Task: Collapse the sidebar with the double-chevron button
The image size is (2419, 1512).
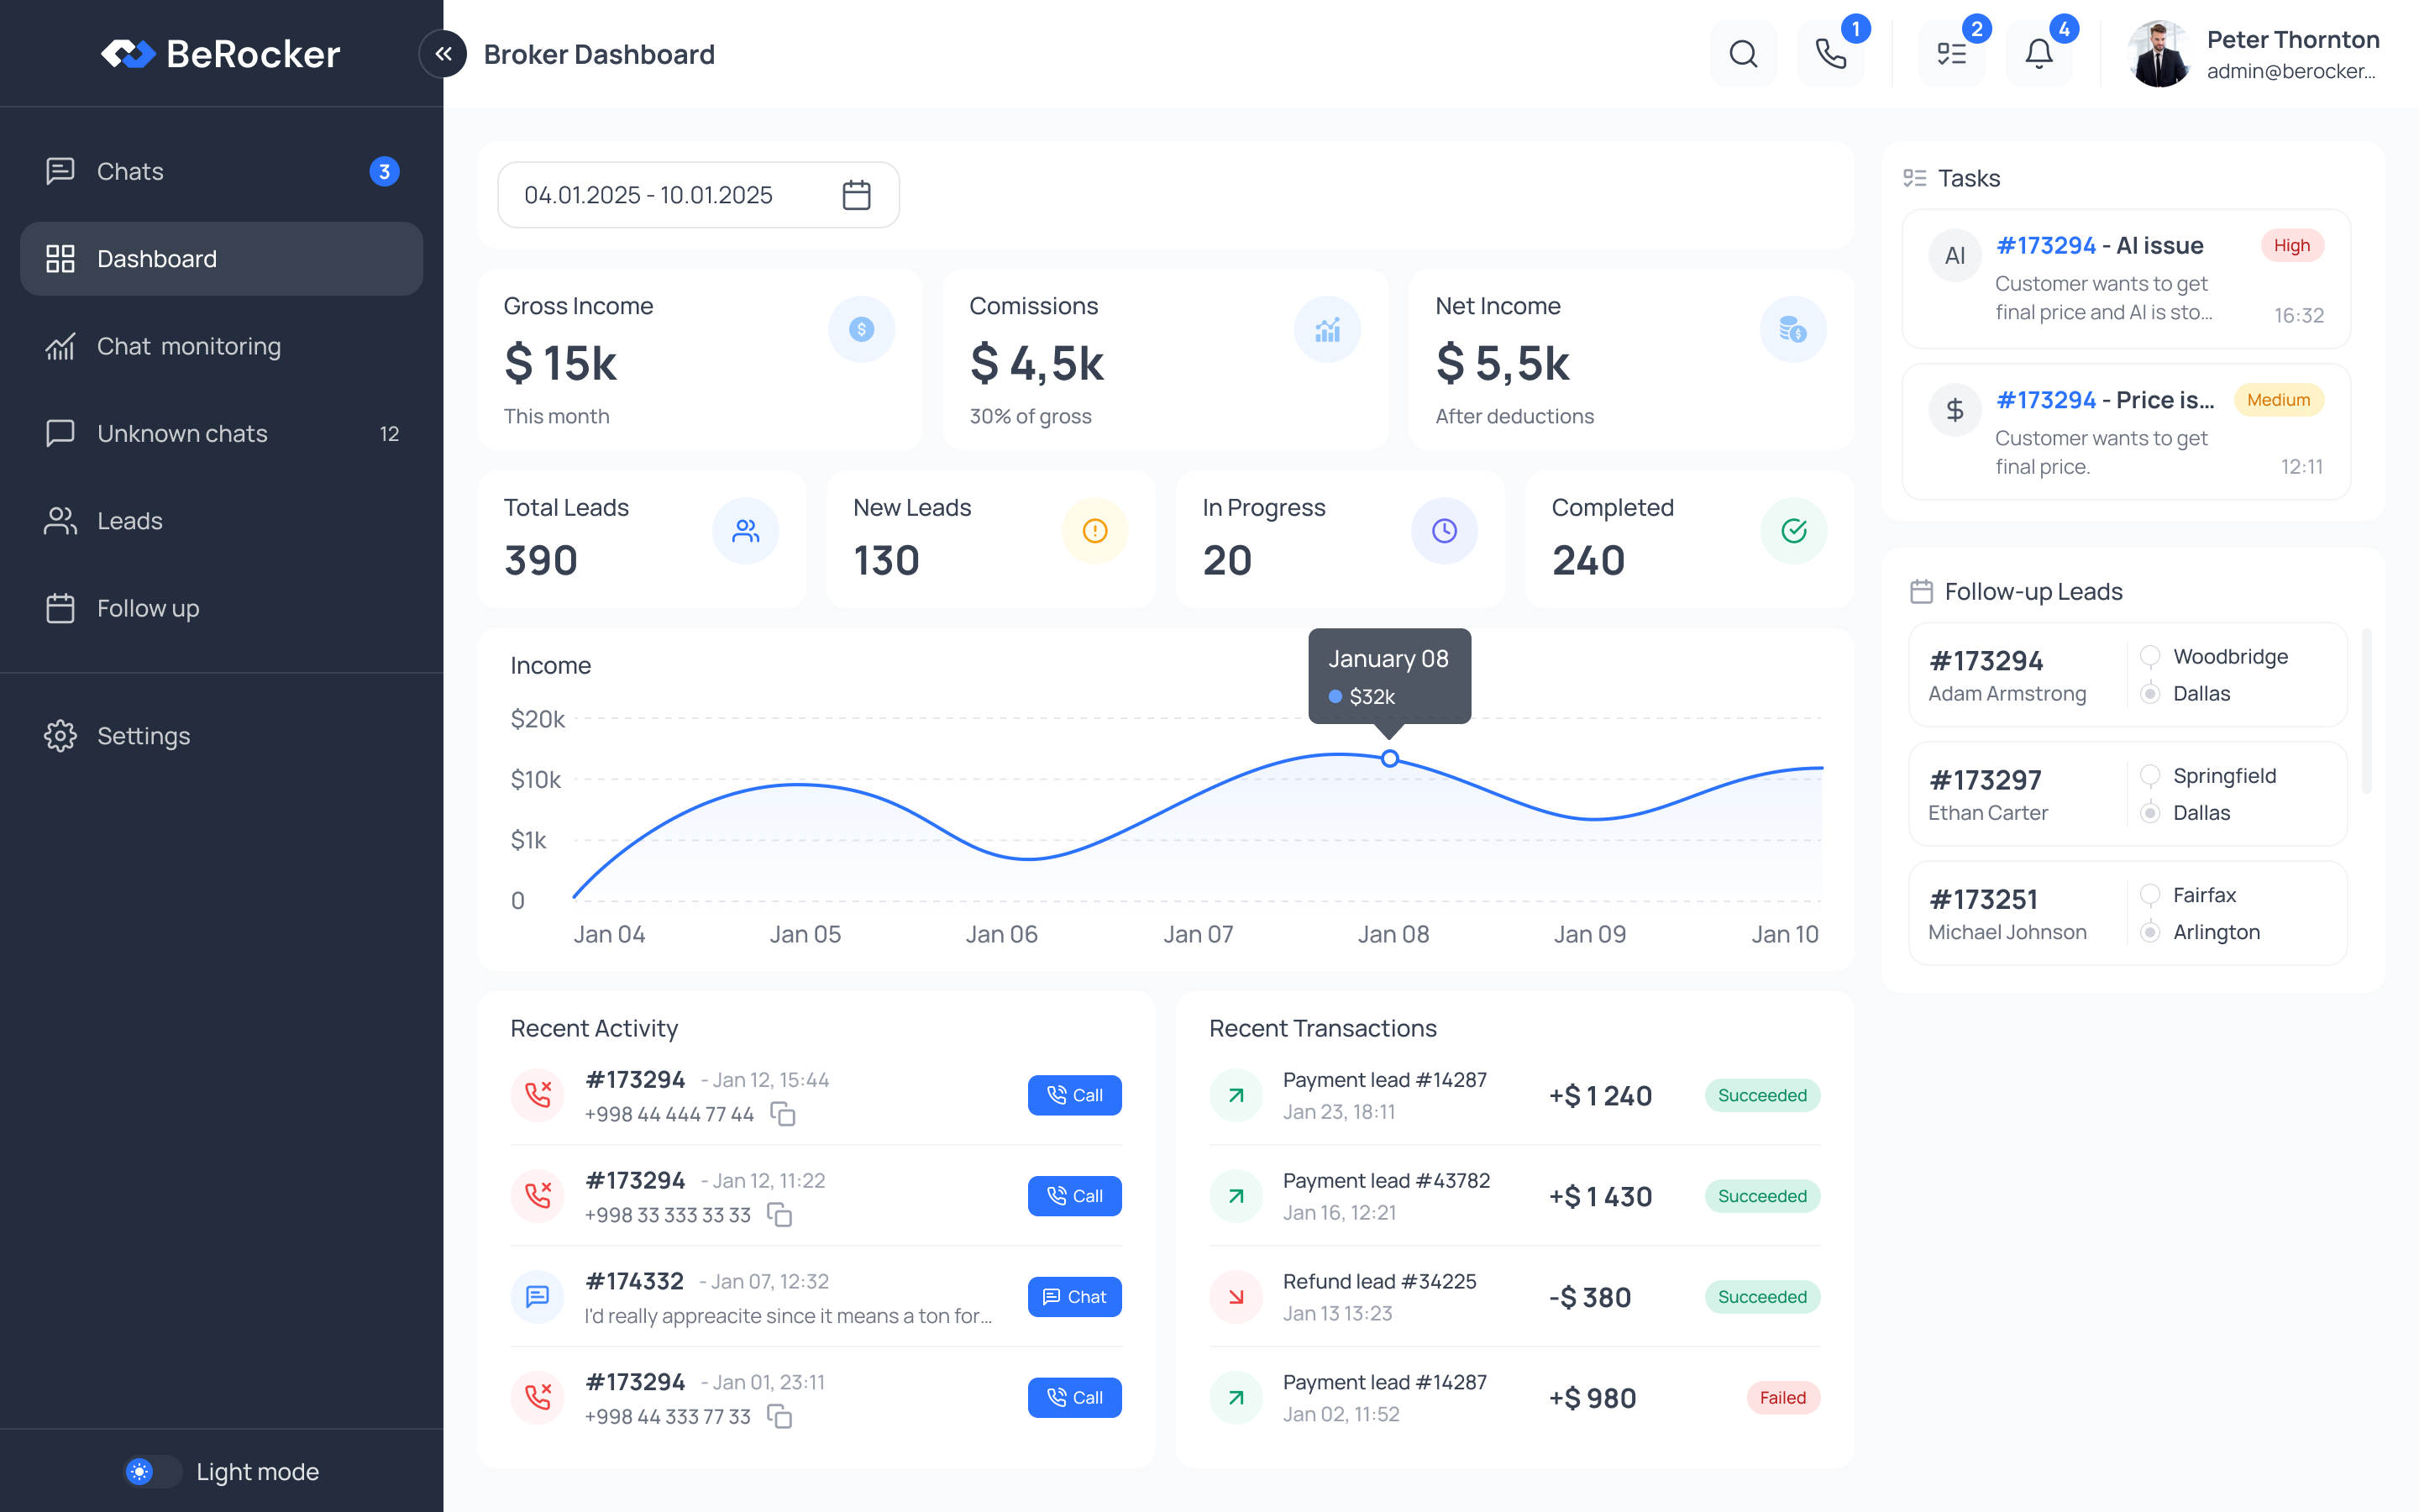Action: coord(443,54)
